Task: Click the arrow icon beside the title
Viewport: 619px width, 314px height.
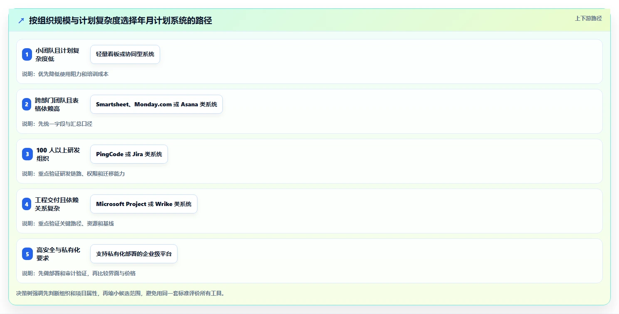Action: [21, 21]
